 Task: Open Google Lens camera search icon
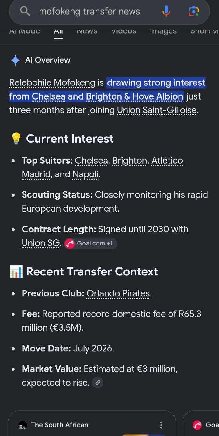194,11
